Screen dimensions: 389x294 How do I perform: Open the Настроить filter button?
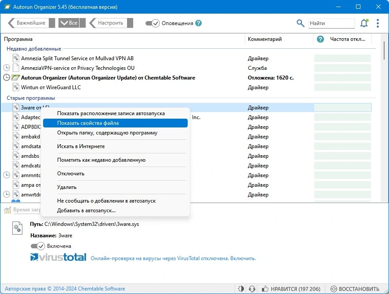coord(111,23)
